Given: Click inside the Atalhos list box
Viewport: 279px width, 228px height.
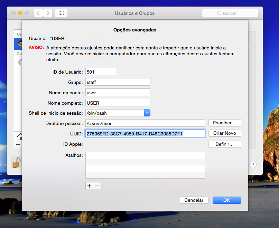Looking at the screenshot, I should point(145,165).
